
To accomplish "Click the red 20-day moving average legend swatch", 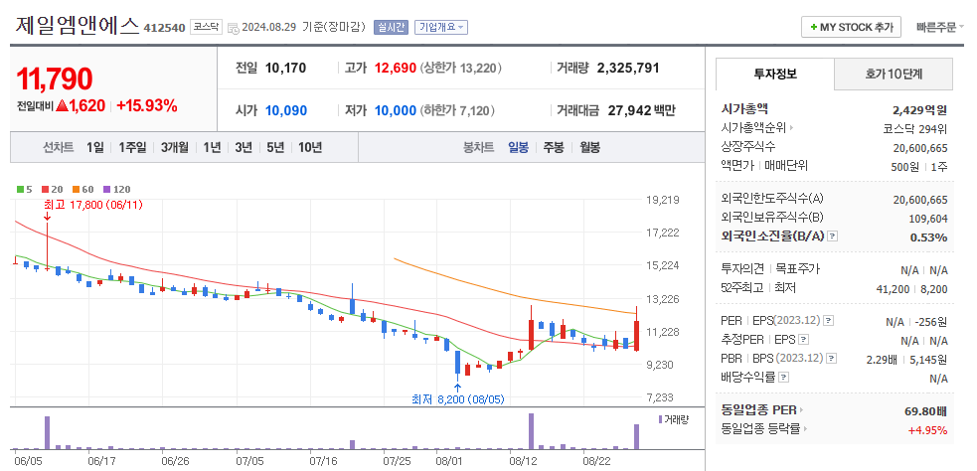I will (45, 190).
